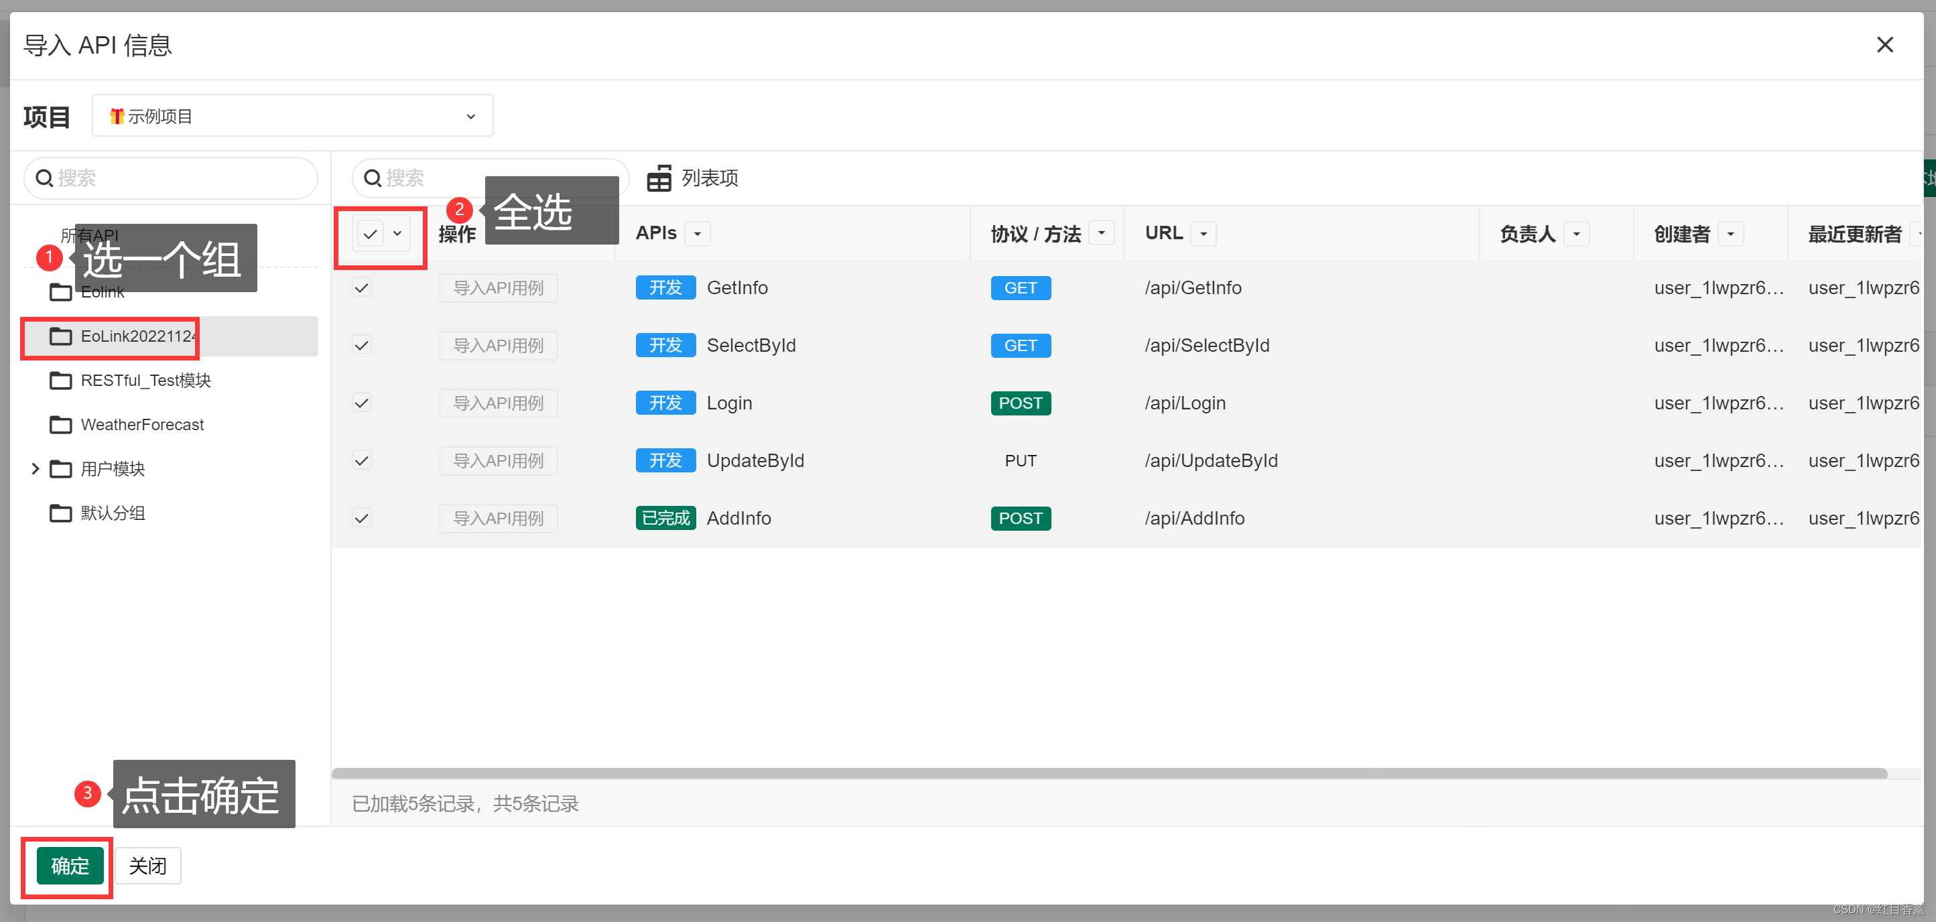Uncheck the Login row checkbox
Image resolution: width=1936 pixels, height=922 pixels.
361,403
